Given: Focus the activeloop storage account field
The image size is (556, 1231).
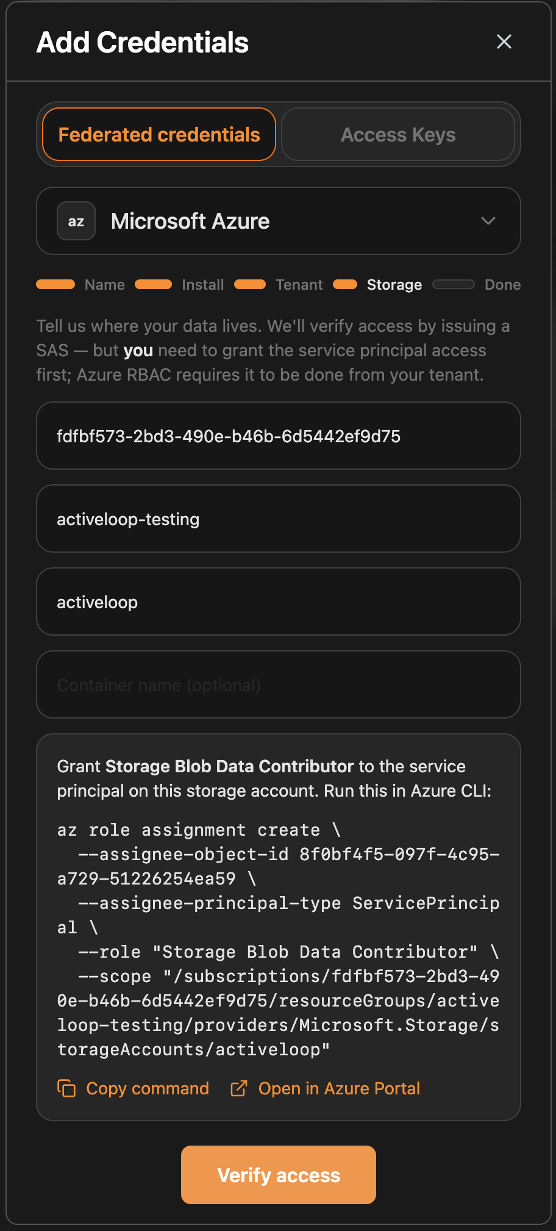Looking at the screenshot, I should (x=279, y=601).
